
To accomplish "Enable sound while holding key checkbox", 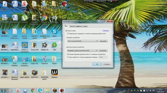I will [68, 57].
